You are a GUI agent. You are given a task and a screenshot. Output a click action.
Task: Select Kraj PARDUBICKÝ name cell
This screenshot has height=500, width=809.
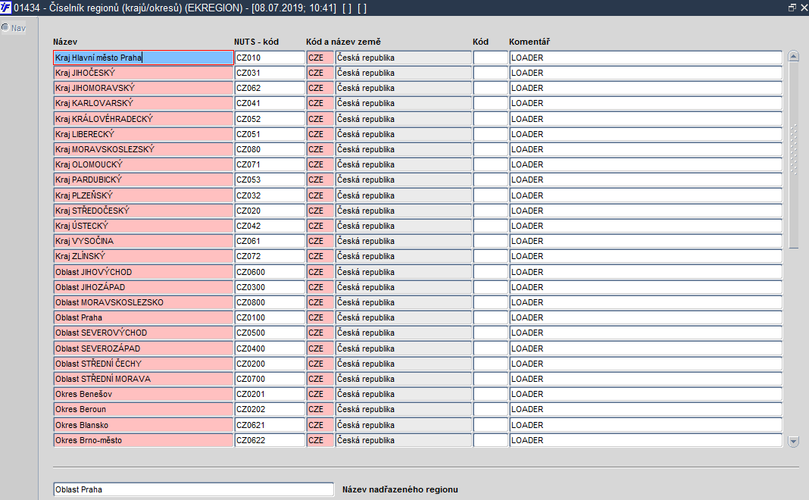click(143, 180)
